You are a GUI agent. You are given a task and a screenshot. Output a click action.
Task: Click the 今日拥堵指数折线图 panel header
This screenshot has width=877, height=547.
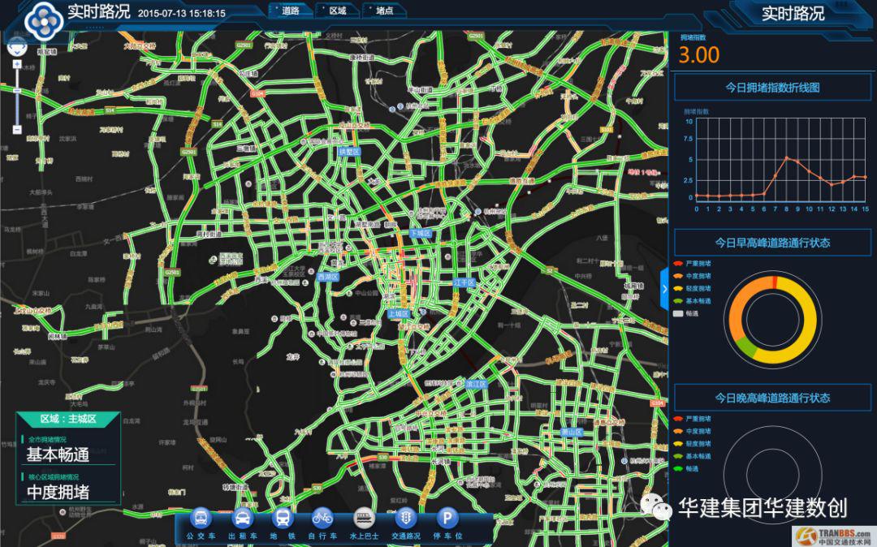point(772,88)
